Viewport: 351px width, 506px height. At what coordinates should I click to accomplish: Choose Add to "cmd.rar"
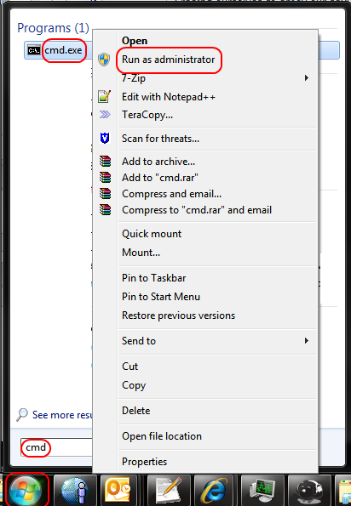pos(159,178)
